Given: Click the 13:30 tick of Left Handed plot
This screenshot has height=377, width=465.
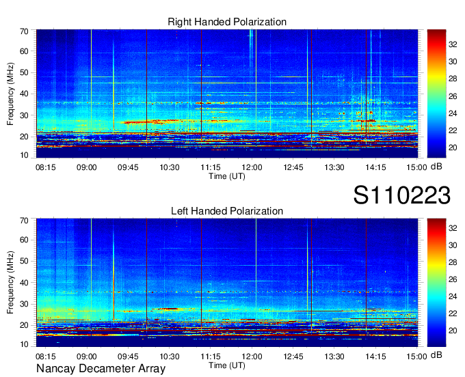Looking at the screenshot, I should 334,357.
